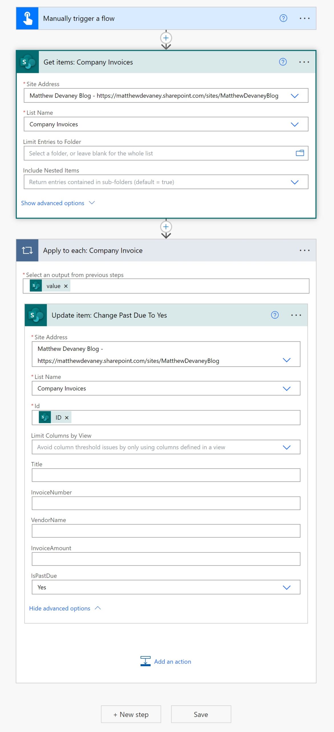Remove the value token from output field
The height and width of the screenshot is (732, 334).
point(66,286)
